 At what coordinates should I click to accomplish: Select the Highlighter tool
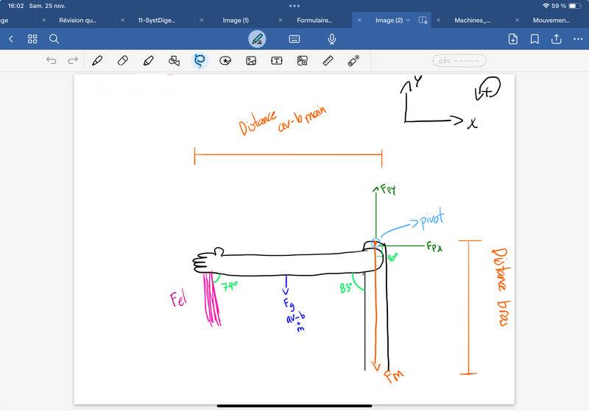tap(149, 61)
